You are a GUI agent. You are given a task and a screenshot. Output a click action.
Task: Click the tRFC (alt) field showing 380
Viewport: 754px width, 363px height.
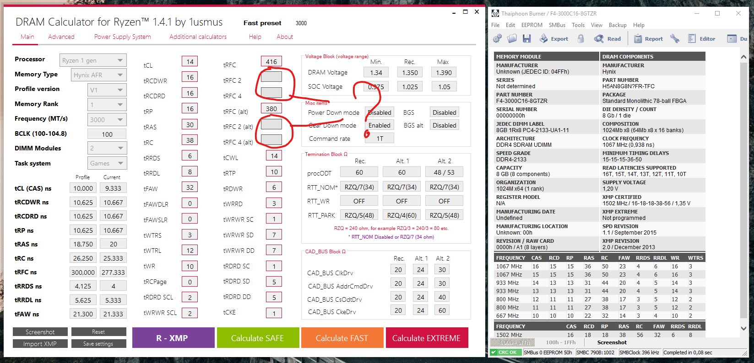tap(271, 109)
